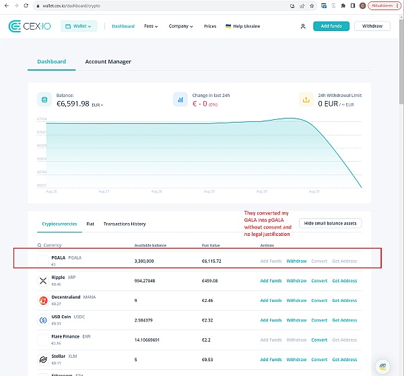Switch to Account Manager tab
Viewport: 404px width, 376px height.
click(x=108, y=61)
